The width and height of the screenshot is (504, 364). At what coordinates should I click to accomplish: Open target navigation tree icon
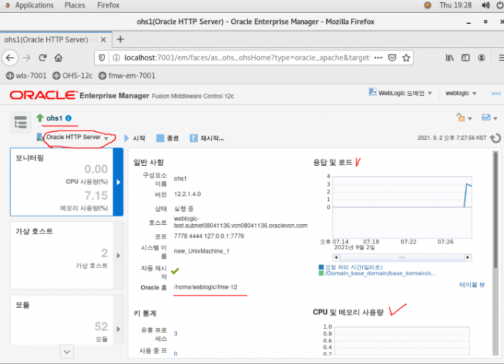21,123
